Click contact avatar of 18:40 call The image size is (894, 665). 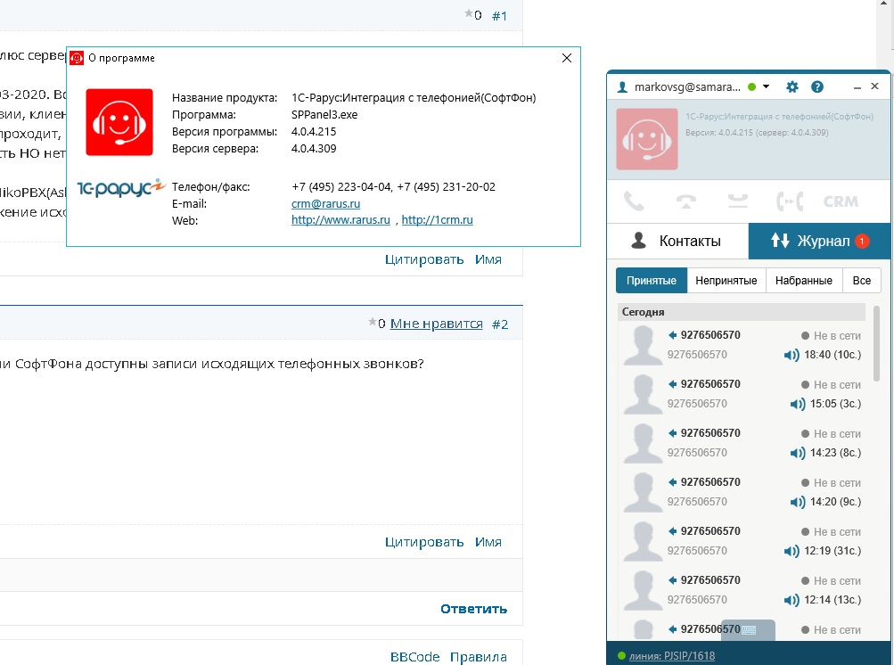pos(644,345)
